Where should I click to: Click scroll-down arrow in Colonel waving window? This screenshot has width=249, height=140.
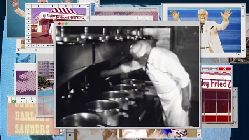(x=243, y=51)
